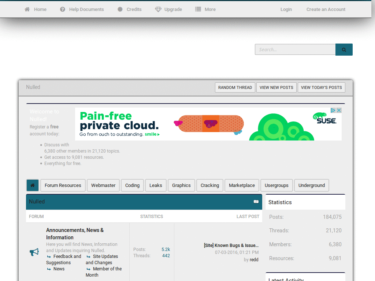The image size is (375, 281).
Task: Click the Pain-free private cloud ad banner
Action: [208, 124]
